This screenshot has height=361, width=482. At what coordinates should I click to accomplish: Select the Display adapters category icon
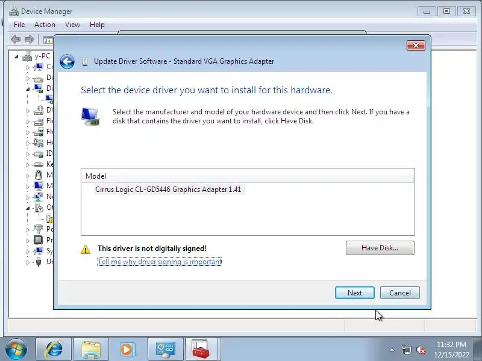[39, 88]
